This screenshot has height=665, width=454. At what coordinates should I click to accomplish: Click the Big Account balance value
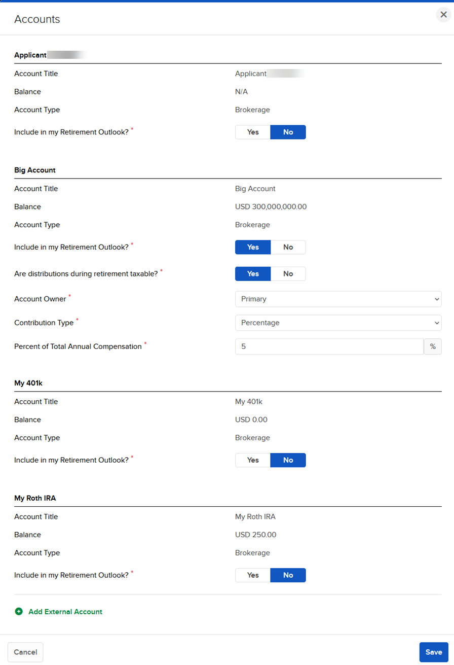point(271,207)
